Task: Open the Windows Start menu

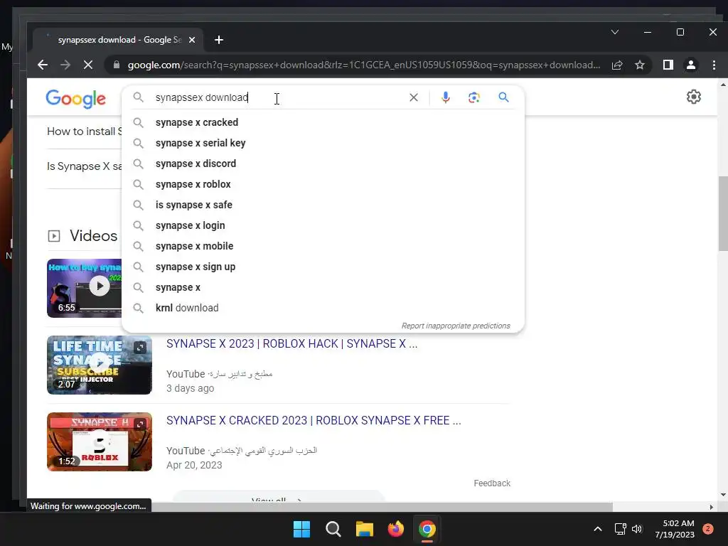Action: click(301, 529)
